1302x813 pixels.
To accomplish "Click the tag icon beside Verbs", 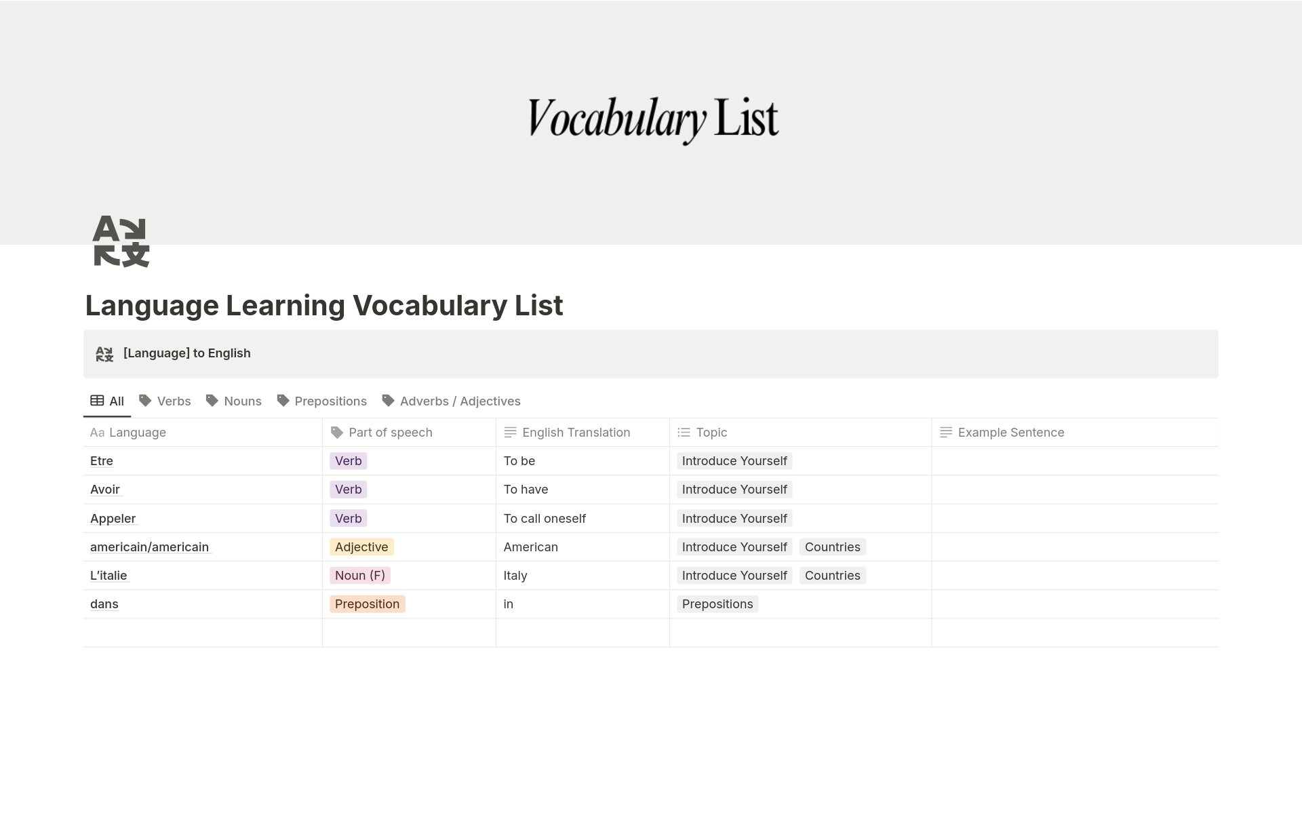I will click(145, 401).
